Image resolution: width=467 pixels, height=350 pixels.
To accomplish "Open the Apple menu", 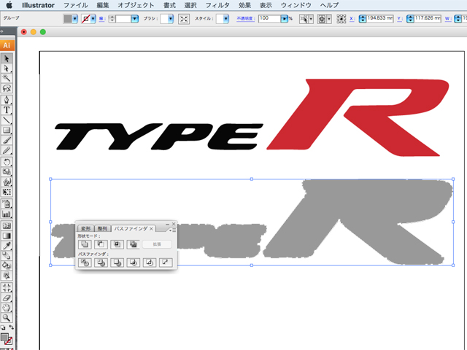I will pos(9,5).
